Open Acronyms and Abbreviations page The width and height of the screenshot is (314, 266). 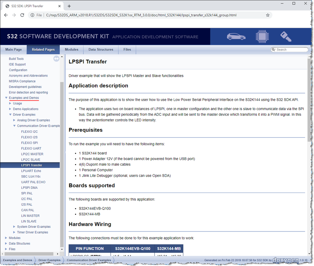tap(28, 76)
